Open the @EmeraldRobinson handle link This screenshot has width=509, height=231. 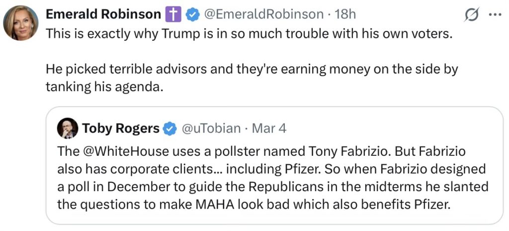click(263, 14)
